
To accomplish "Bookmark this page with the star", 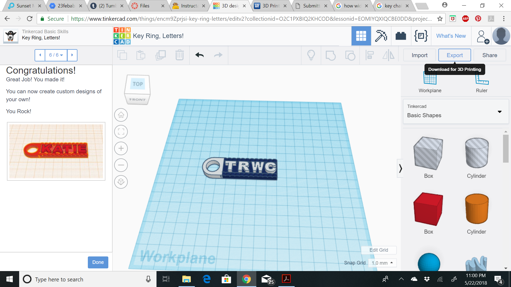I will (x=440, y=19).
